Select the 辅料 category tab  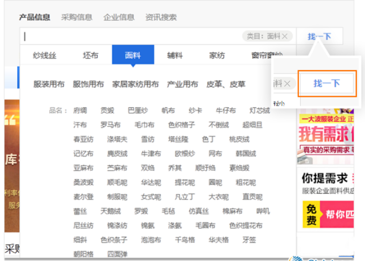(x=175, y=55)
